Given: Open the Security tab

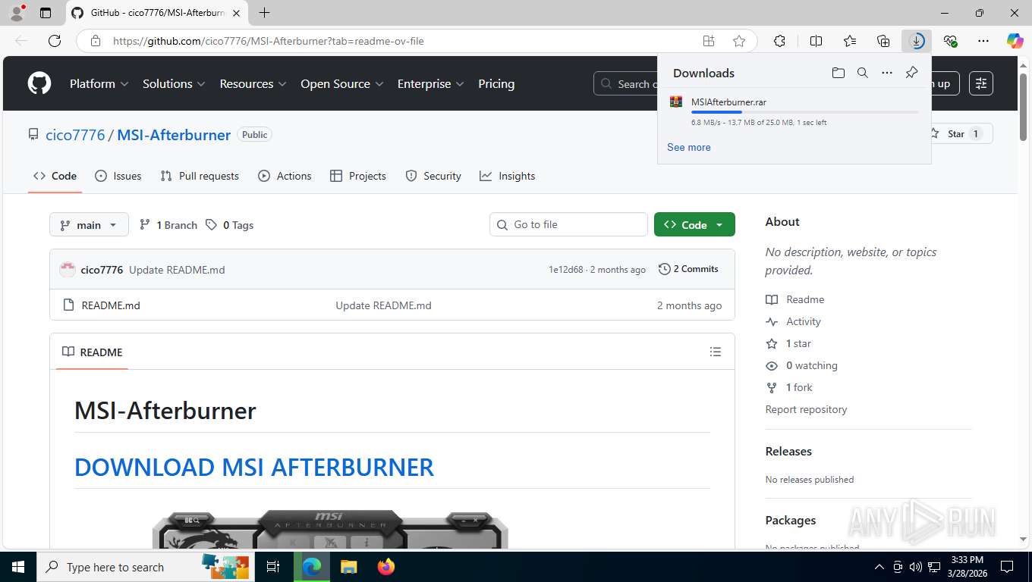Looking at the screenshot, I should 433,176.
